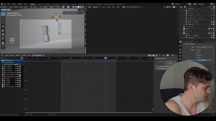Image resolution: width=216 pixels, height=121 pixels.
Task: Open Global transform orientation dropdown
Action: click(35, 7)
